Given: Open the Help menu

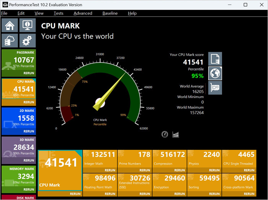Looking at the screenshot, I should tap(132, 13).
